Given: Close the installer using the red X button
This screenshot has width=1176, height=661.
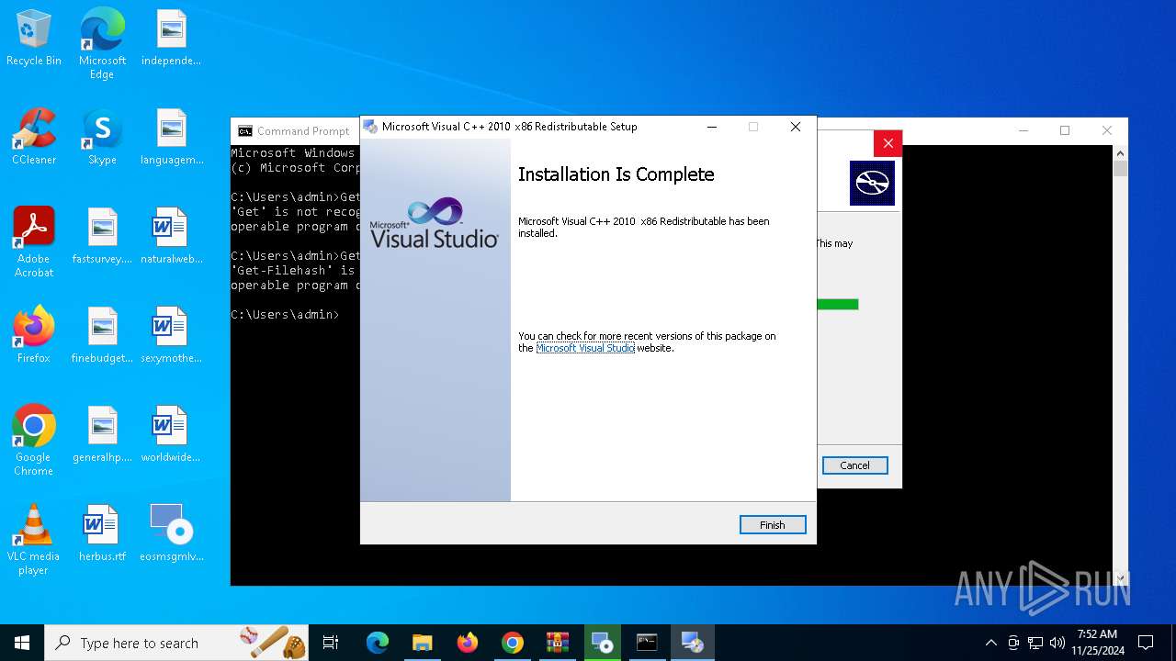Looking at the screenshot, I should (x=888, y=143).
